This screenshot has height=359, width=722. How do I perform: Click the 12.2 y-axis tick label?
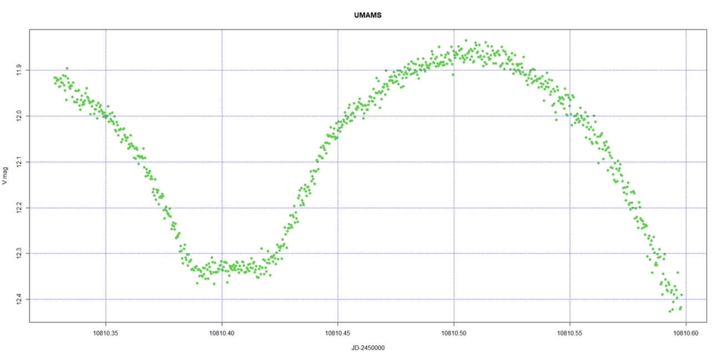click(x=19, y=208)
